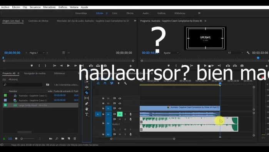
Task: Open the Origen panel menu
Action: click(23, 21)
